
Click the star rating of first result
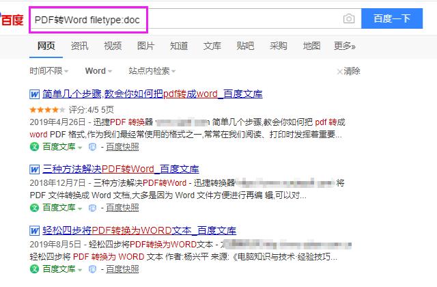coord(47,109)
